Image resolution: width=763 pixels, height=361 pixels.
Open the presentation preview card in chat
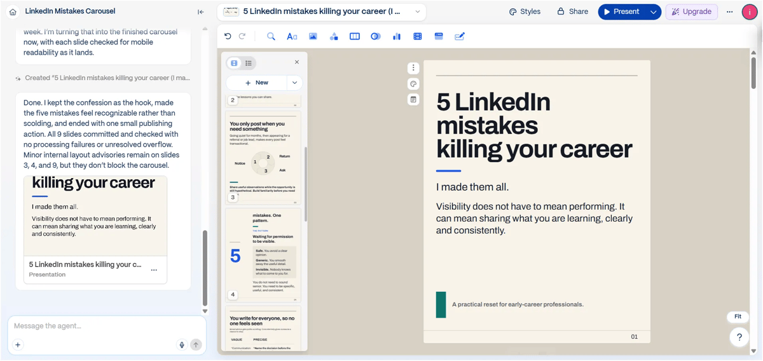click(95, 229)
